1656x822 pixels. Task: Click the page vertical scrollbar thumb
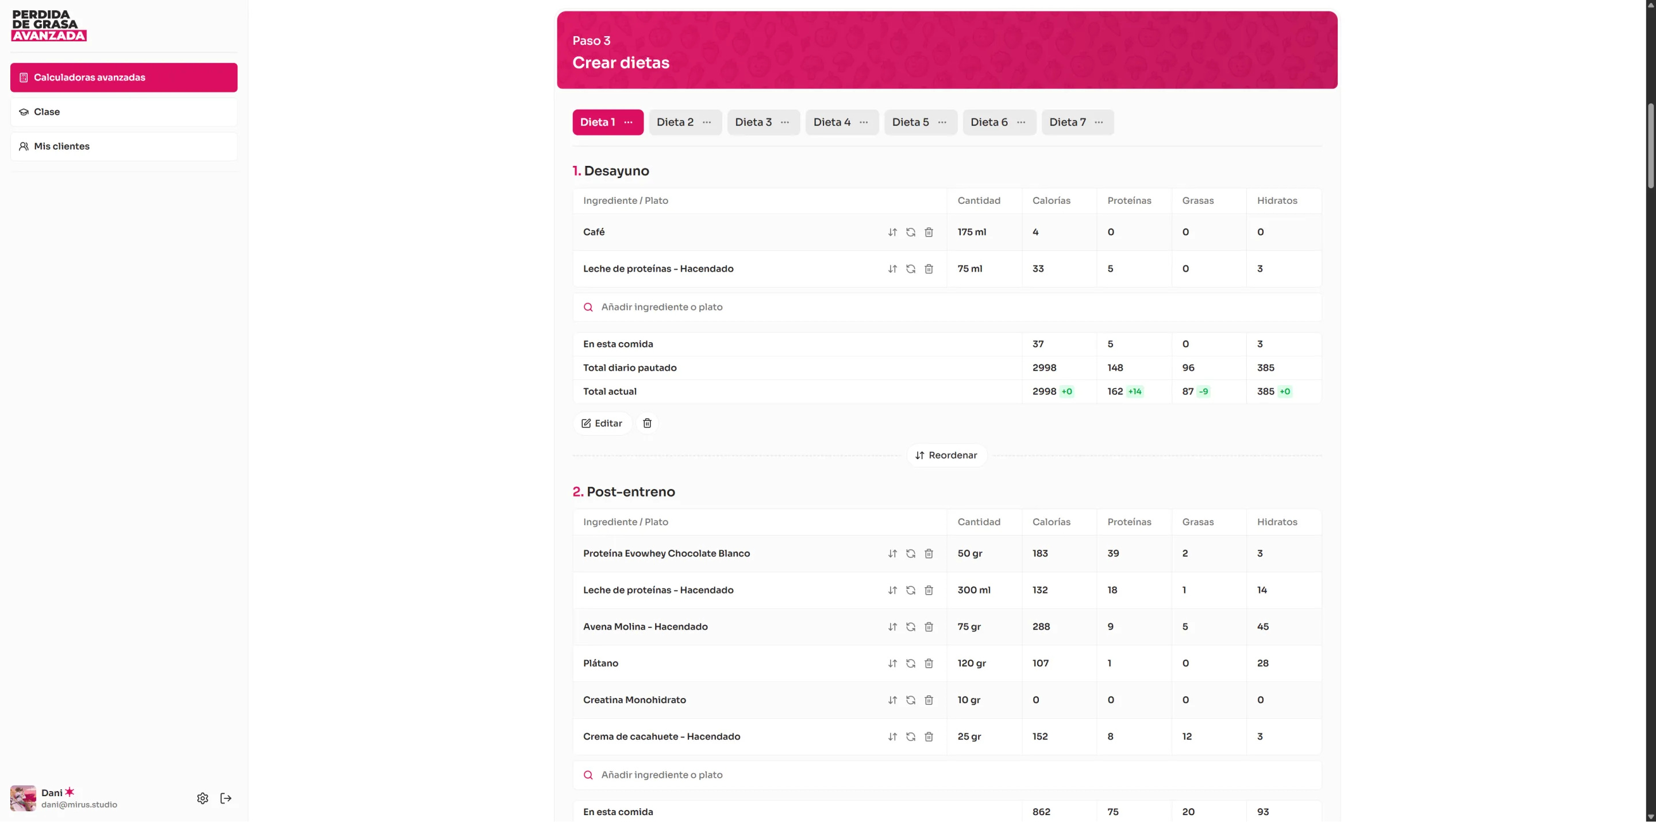point(1650,145)
